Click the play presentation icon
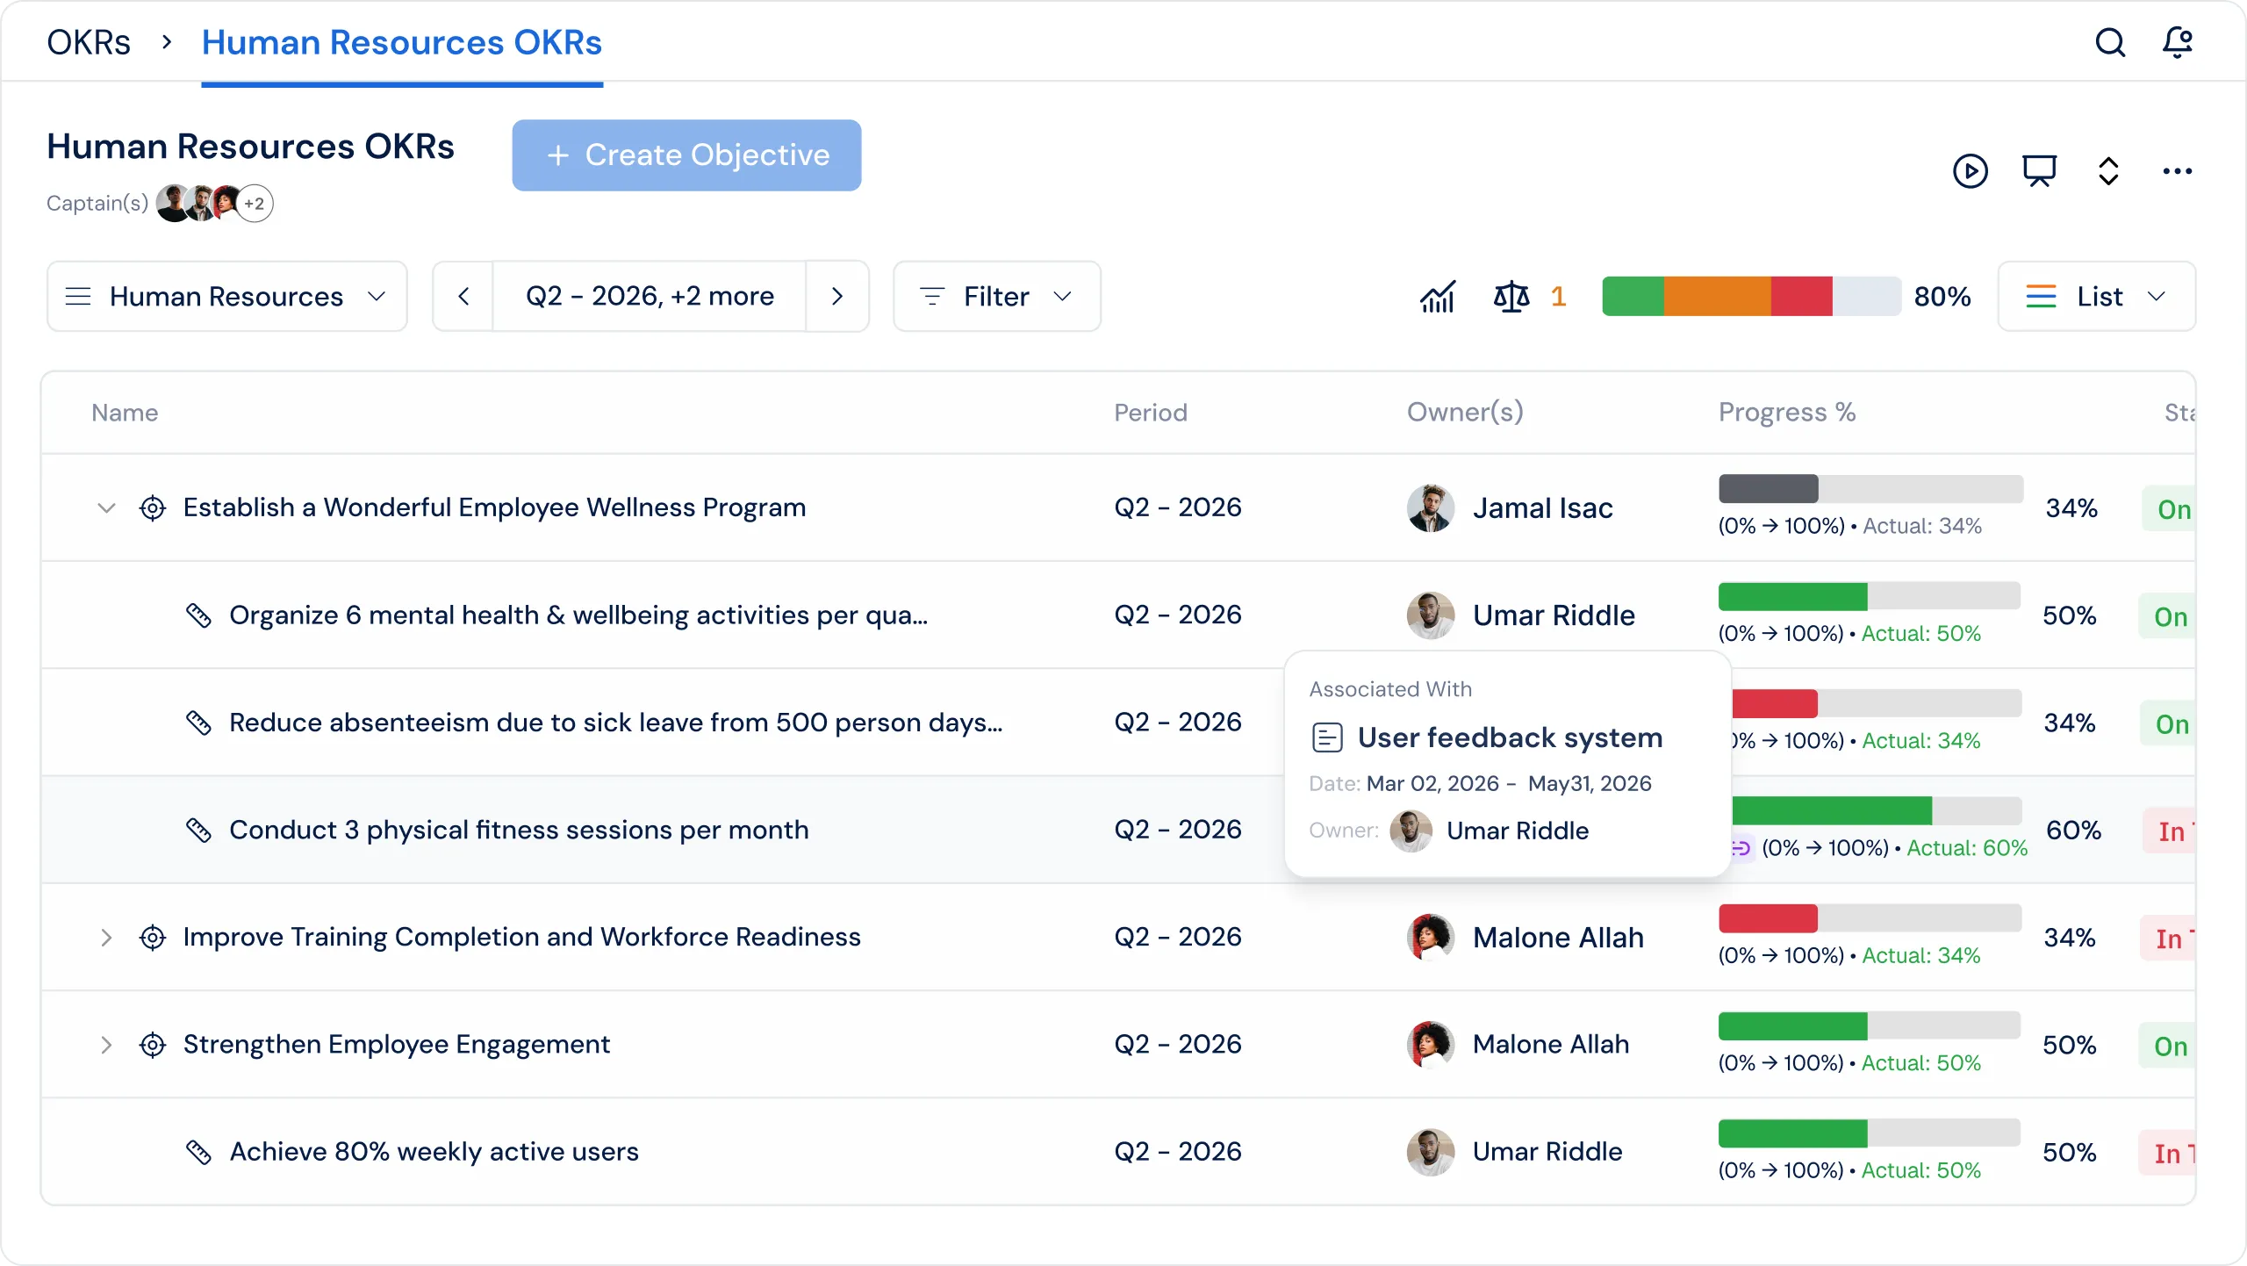The height and width of the screenshot is (1266, 2247). coord(1971,170)
